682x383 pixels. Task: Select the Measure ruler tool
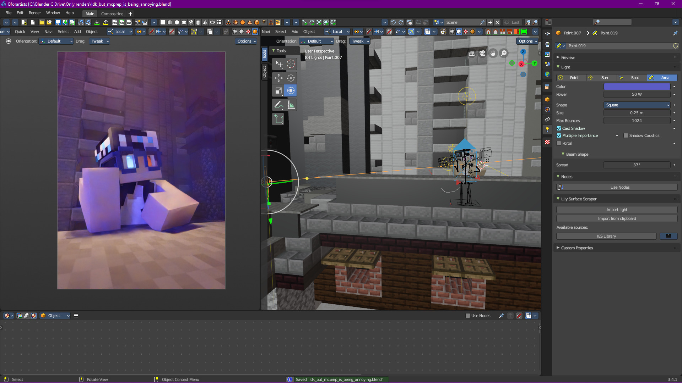click(x=291, y=105)
